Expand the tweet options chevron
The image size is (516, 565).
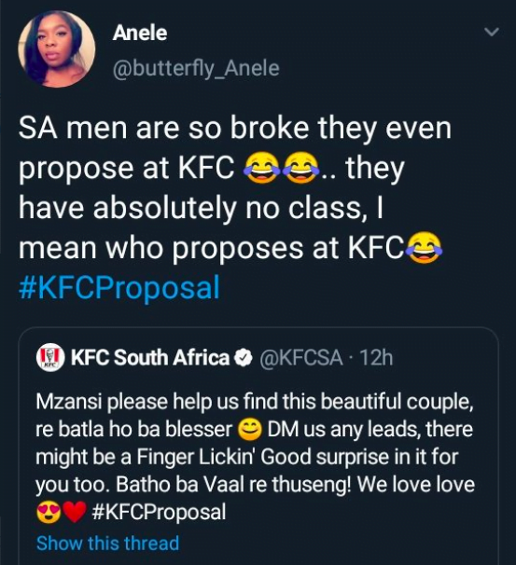click(492, 32)
